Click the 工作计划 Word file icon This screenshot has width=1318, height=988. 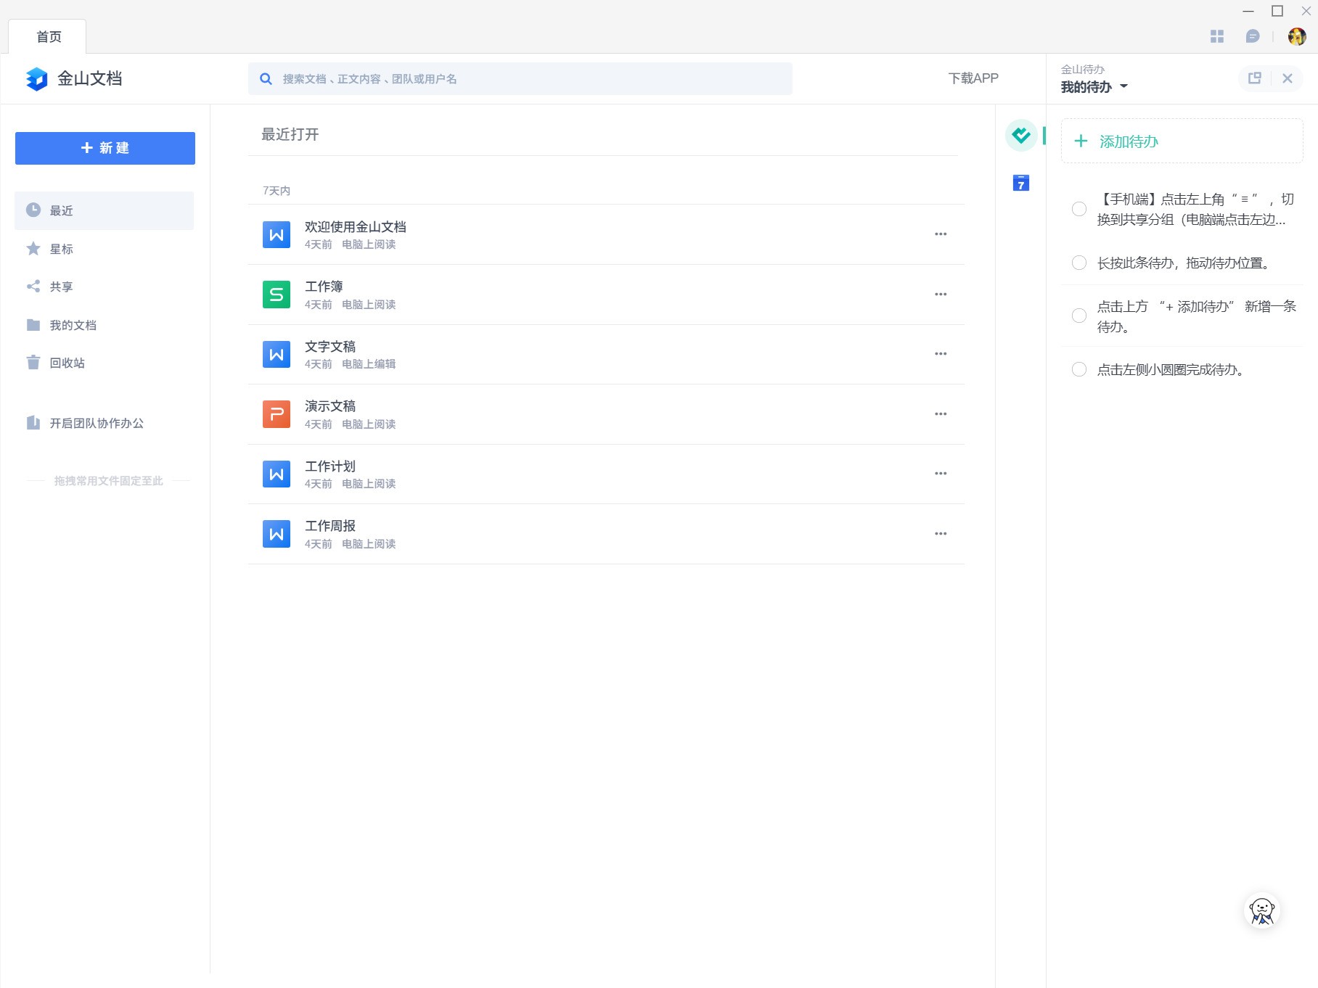click(x=277, y=474)
